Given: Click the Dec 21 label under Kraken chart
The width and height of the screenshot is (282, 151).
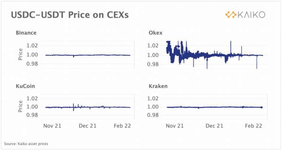Looking at the screenshot, I should (214, 126).
